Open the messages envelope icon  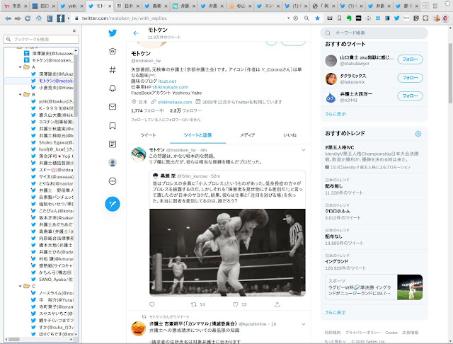click(113, 107)
